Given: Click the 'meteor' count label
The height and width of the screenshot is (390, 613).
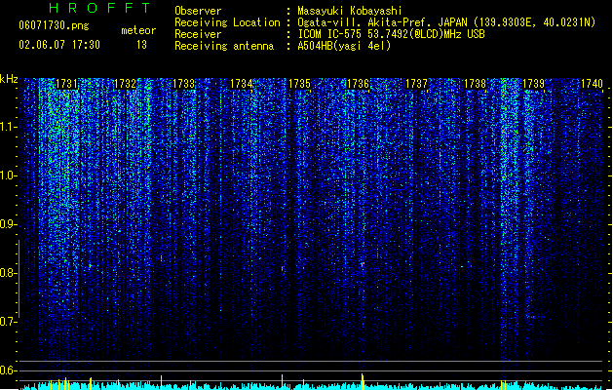Looking at the screenshot, I should point(138,30).
